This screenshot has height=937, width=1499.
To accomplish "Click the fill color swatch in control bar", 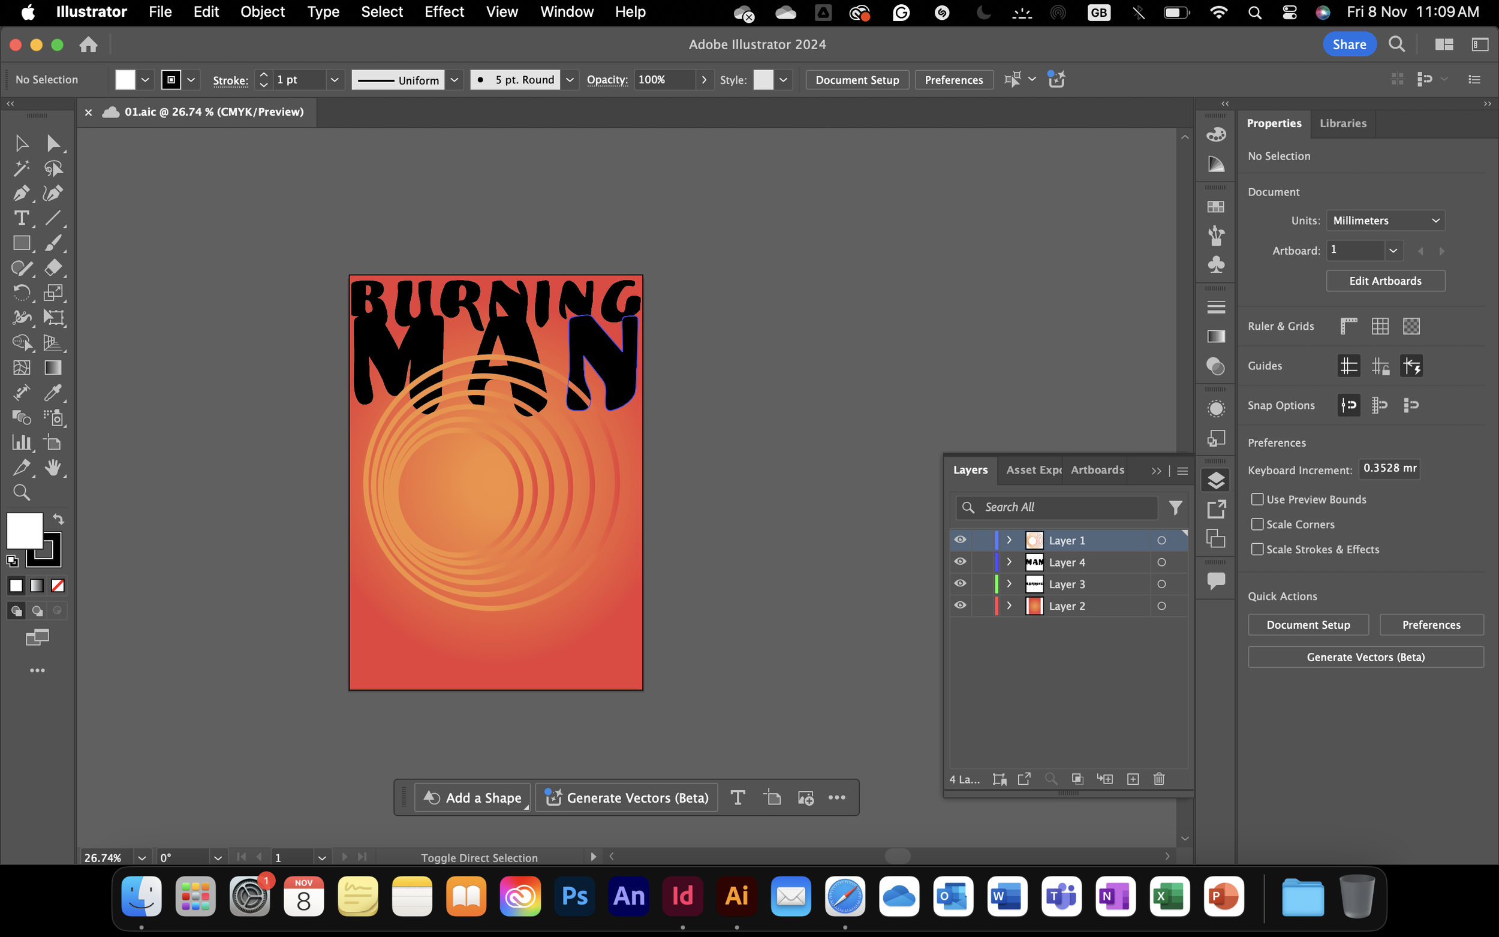I will point(125,79).
